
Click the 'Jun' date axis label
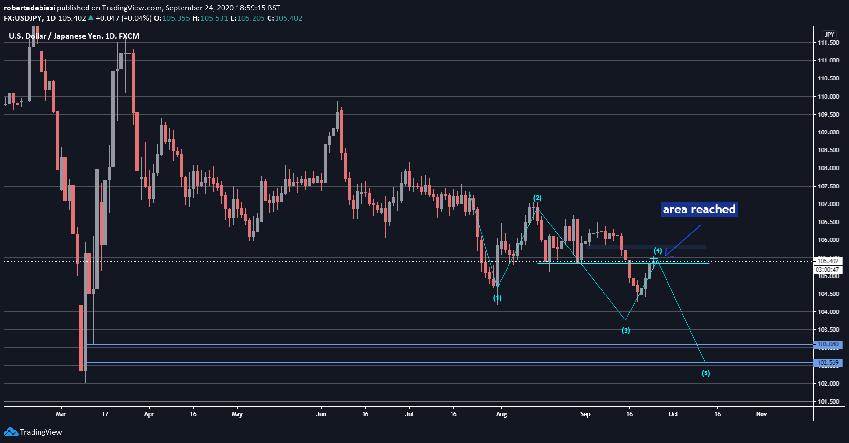click(321, 414)
